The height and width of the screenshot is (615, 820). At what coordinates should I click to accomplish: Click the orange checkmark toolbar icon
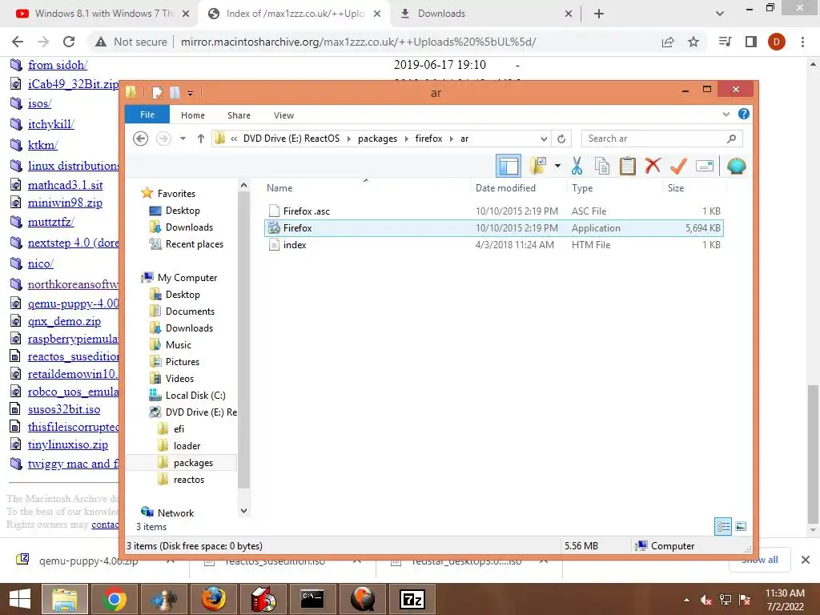click(678, 167)
